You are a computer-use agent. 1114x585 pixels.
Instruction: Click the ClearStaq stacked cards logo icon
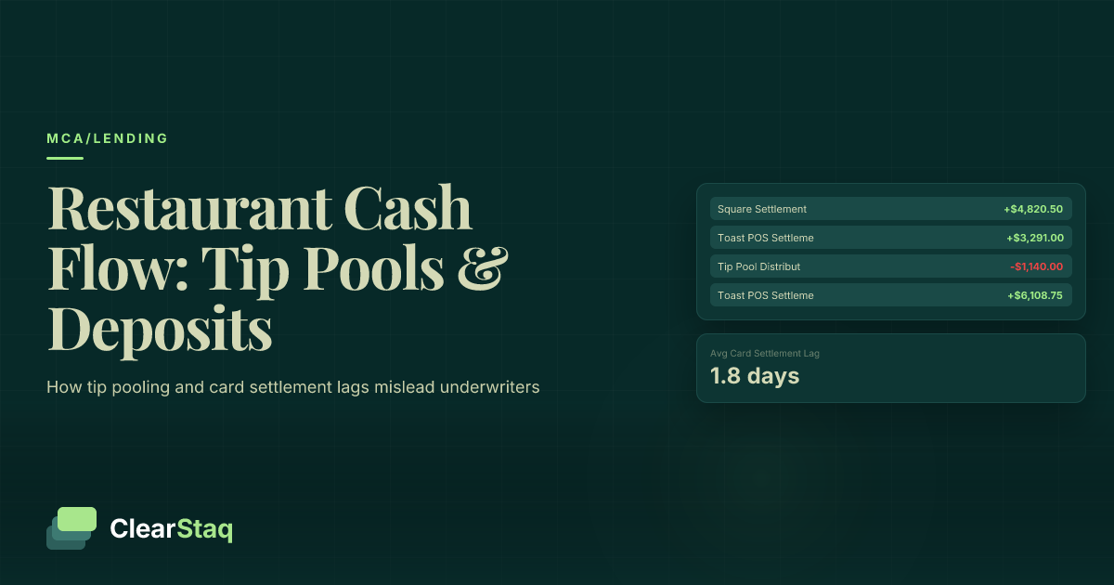tap(71, 528)
